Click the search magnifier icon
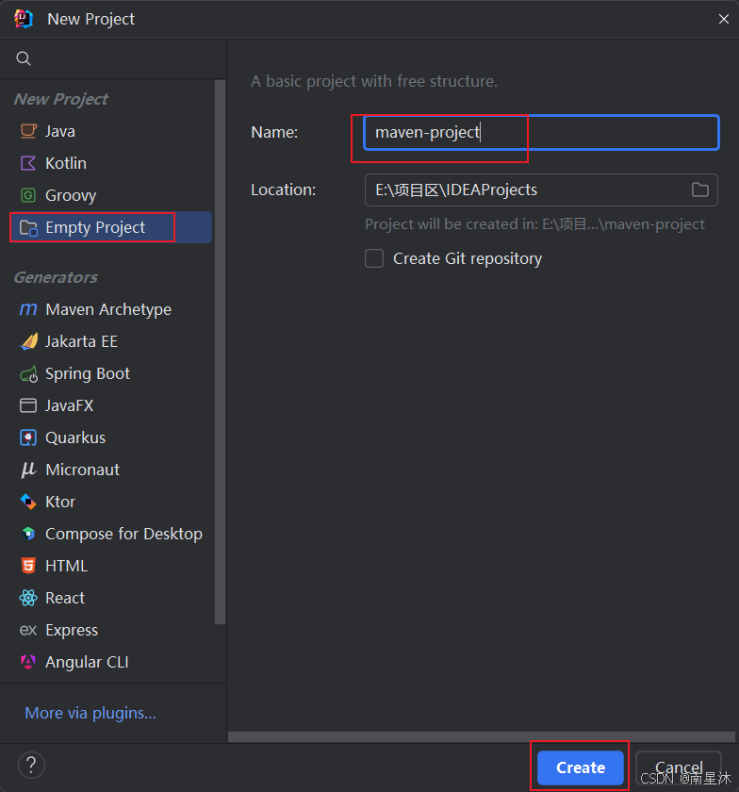This screenshot has width=739, height=792. tap(24, 58)
